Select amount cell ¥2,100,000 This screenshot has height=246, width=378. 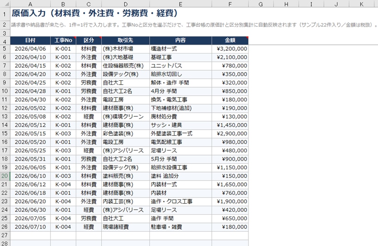[230, 57]
